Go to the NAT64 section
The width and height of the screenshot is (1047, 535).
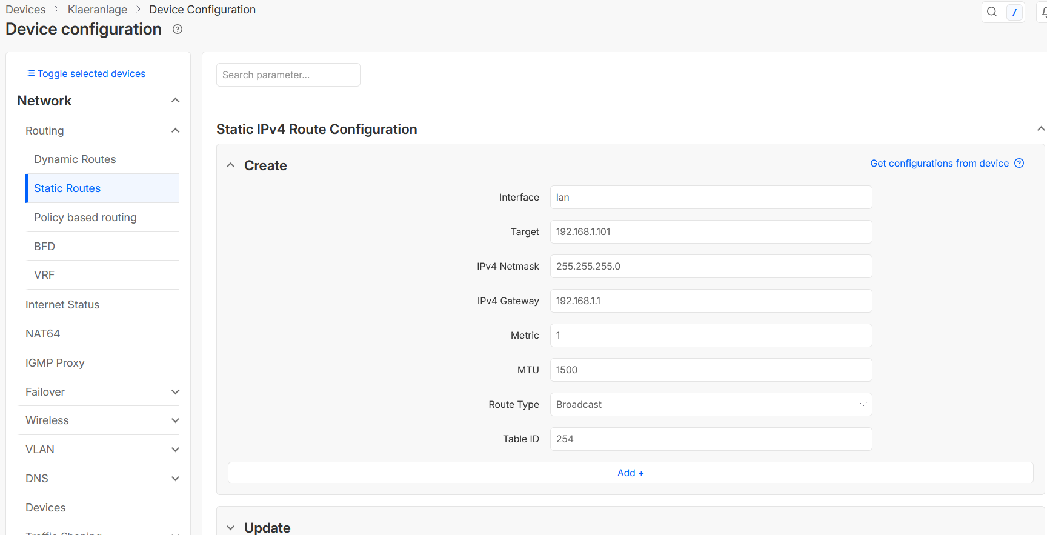[x=43, y=334]
